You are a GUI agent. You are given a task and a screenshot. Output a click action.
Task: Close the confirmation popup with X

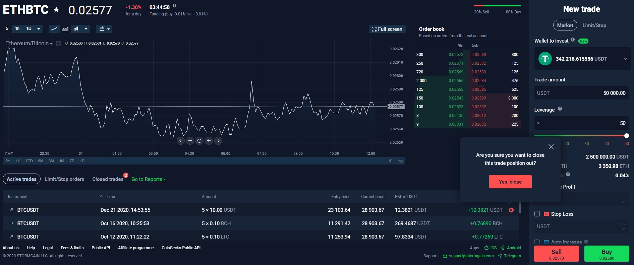click(551, 147)
